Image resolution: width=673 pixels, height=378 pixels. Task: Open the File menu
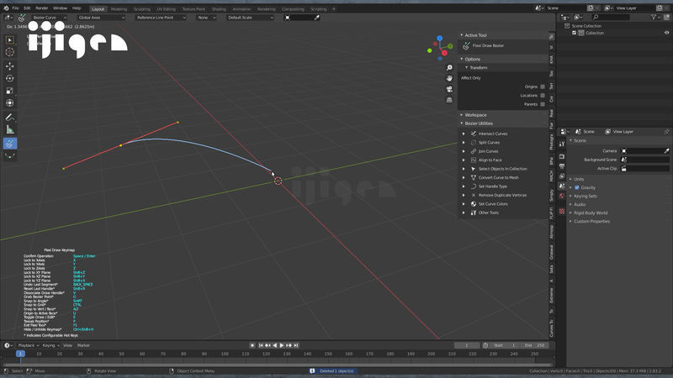[15, 8]
